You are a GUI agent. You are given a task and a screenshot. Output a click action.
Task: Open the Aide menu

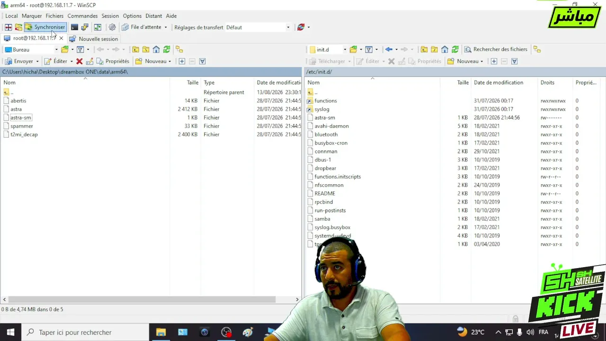click(x=171, y=16)
